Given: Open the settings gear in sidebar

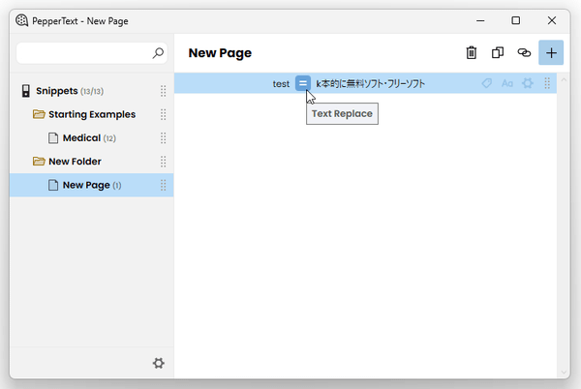Looking at the screenshot, I should [159, 363].
